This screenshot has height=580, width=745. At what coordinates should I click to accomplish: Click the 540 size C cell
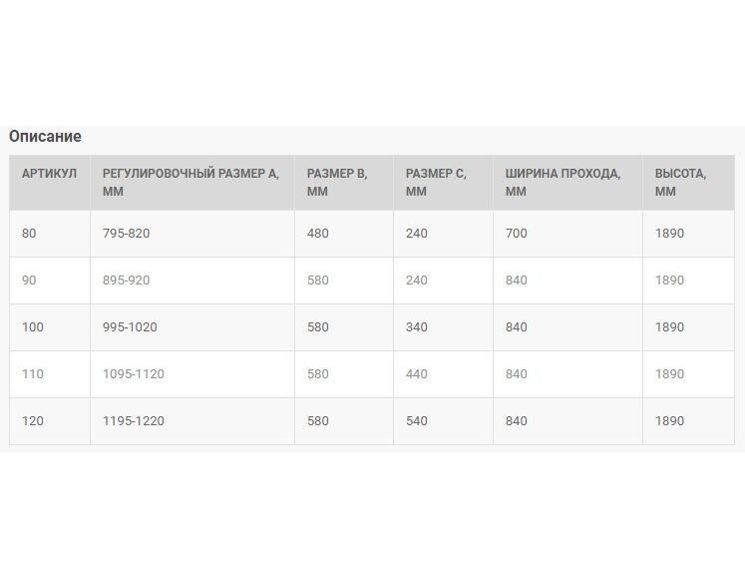443,421
